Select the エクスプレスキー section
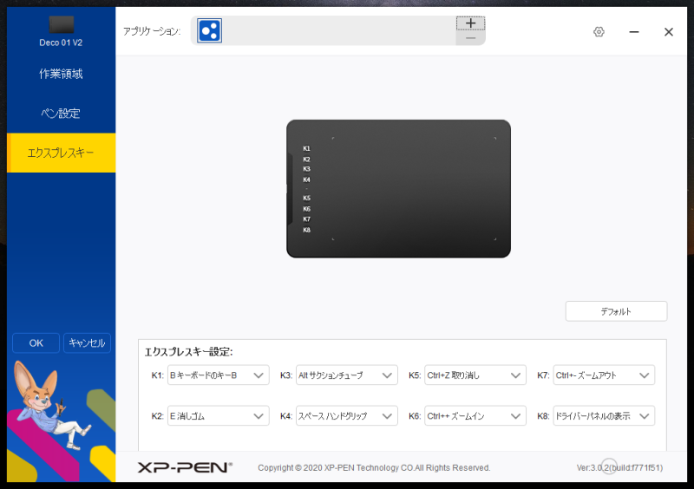 tap(61, 153)
